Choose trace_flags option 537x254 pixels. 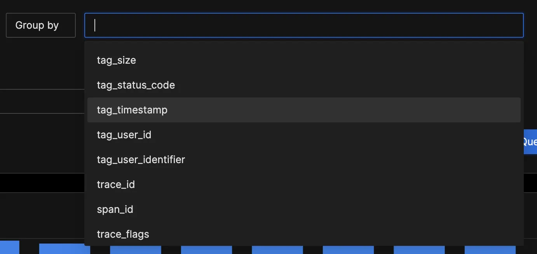(304, 234)
